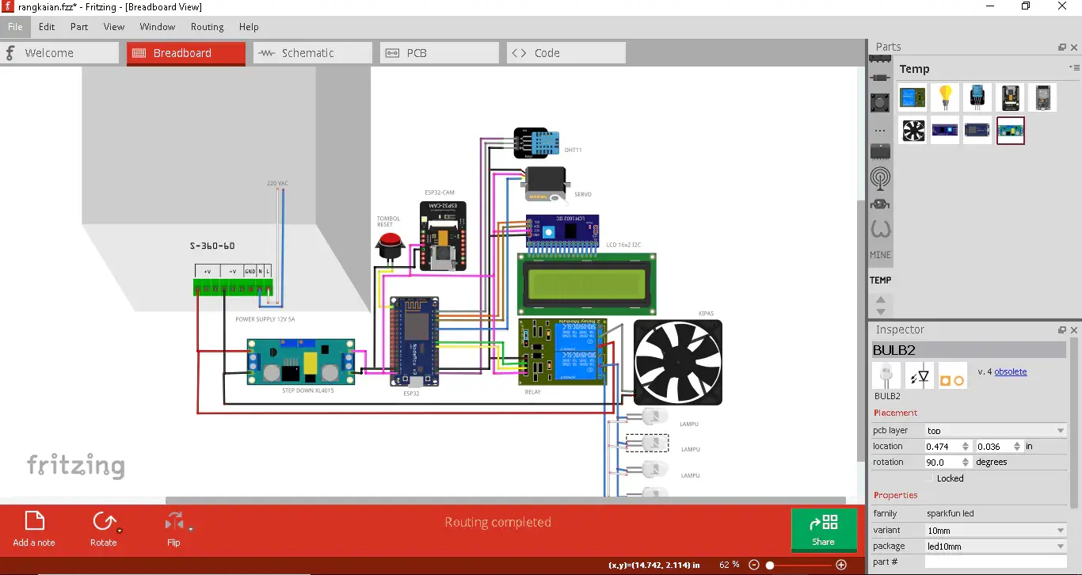The width and height of the screenshot is (1082, 575).
Task: Click the part # input field
Action: (996, 562)
